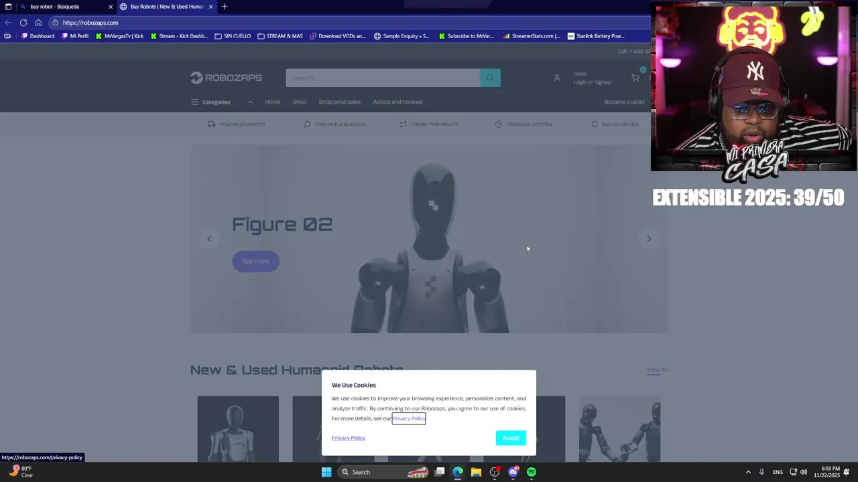Screen dimensions: 858x482
Task: Open the Home menu item
Action: pos(272,102)
